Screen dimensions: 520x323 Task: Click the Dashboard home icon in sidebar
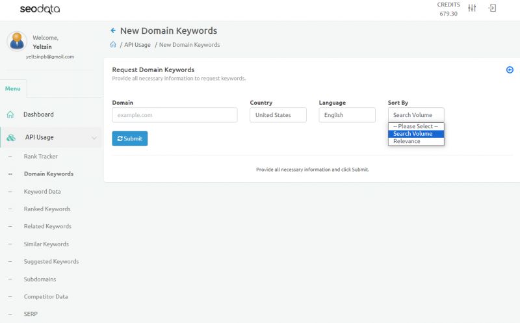tap(10, 114)
